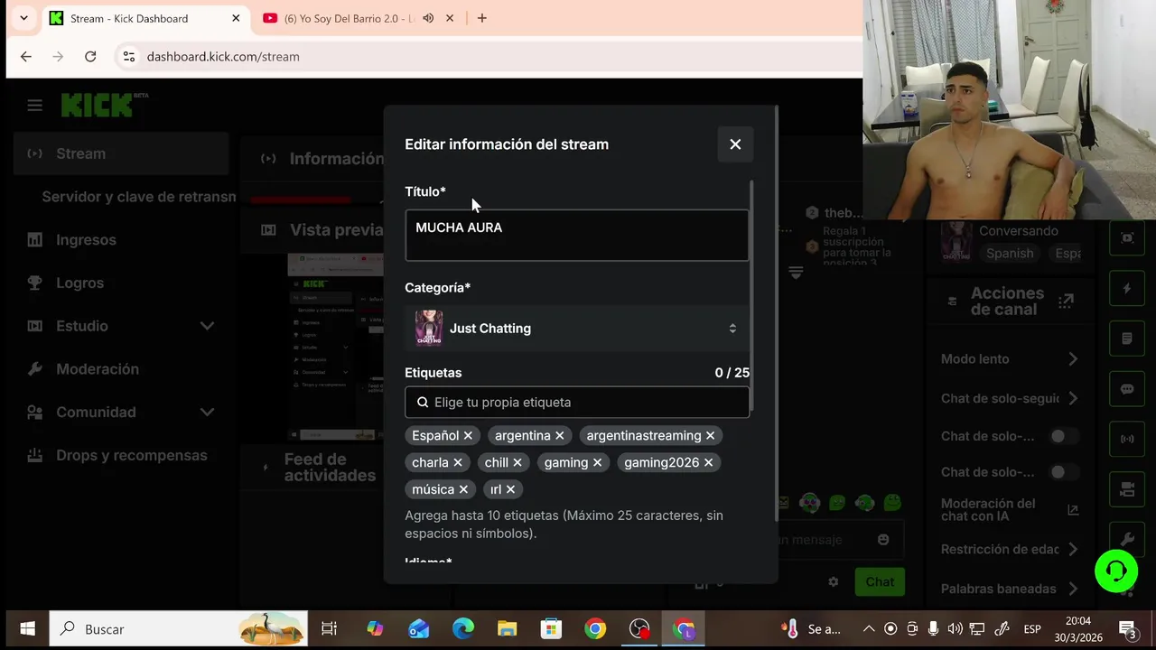Open Moderación del chat con IA external link

[x=1073, y=510]
